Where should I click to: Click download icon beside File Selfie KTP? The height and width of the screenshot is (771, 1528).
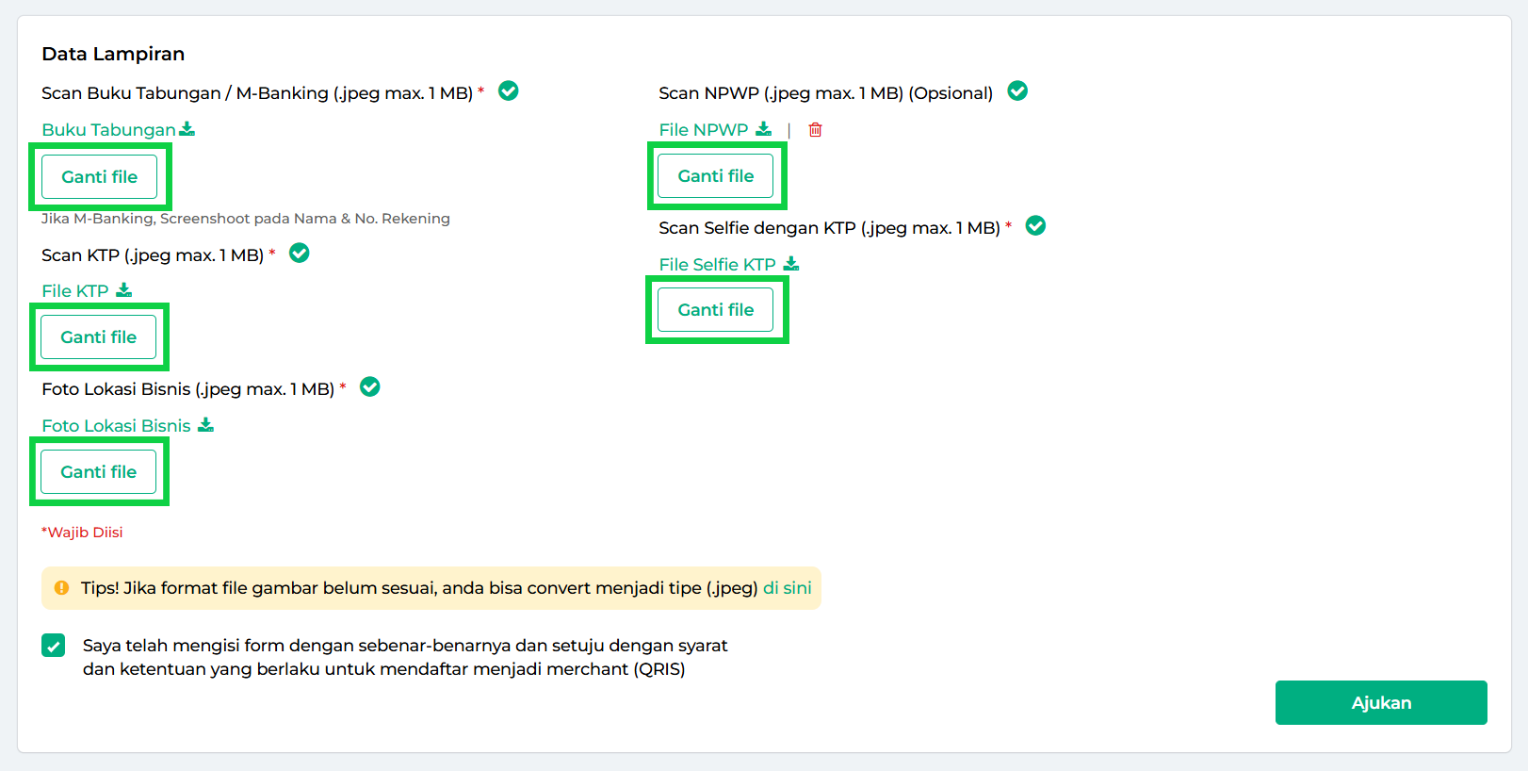pos(791,264)
